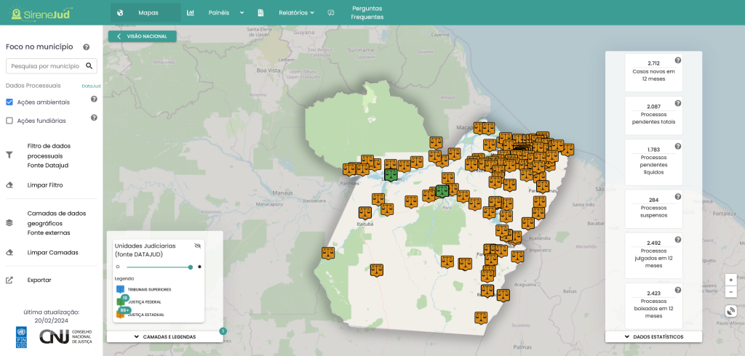The height and width of the screenshot is (356, 745).
Task: Expand the Painéis dropdown menu
Action: (242, 13)
